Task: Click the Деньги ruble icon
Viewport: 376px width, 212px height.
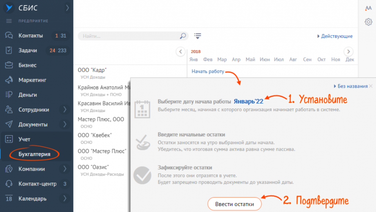Action: click(x=9, y=95)
